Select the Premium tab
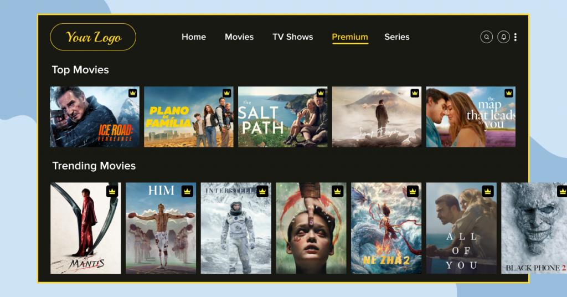567x297 pixels. 350,37
